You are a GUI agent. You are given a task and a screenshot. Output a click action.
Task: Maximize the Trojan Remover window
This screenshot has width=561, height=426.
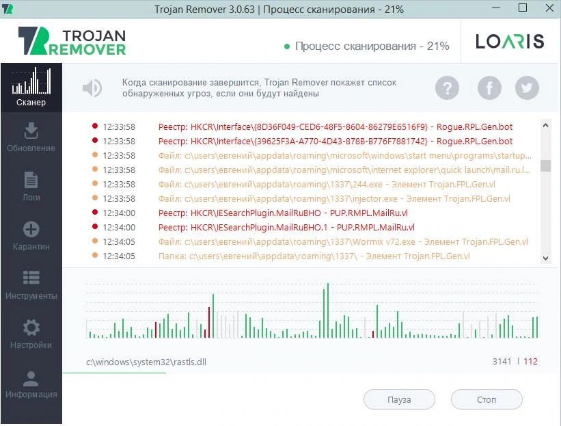523,8
